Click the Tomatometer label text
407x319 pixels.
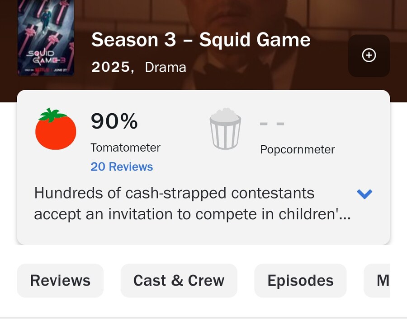(x=125, y=148)
